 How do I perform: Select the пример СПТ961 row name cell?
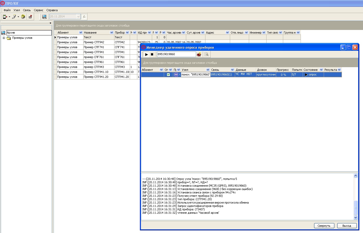(99, 62)
